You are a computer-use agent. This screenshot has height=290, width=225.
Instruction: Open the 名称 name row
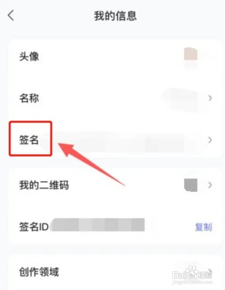(x=115, y=98)
